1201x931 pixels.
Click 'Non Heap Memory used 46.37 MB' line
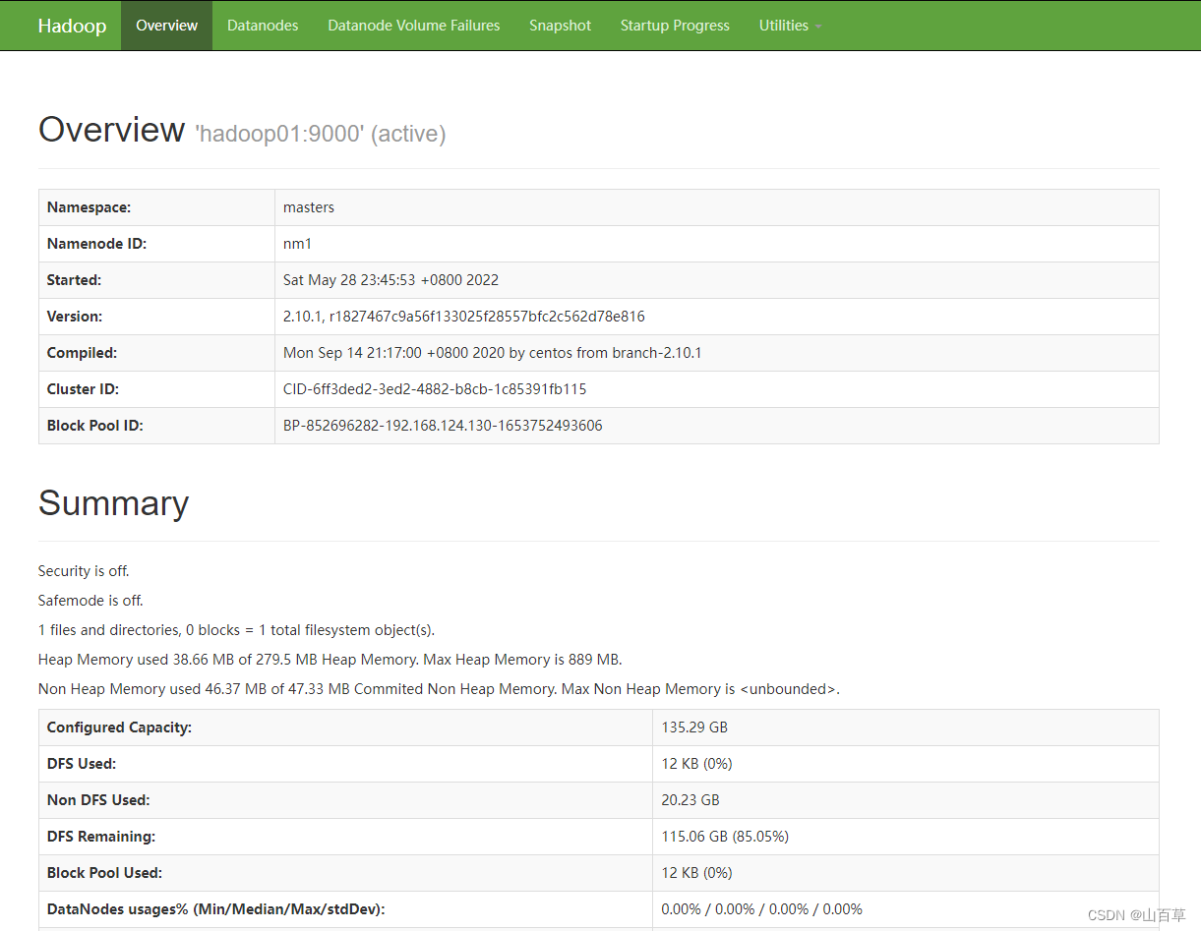pyautogui.click(x=439, y=689)
